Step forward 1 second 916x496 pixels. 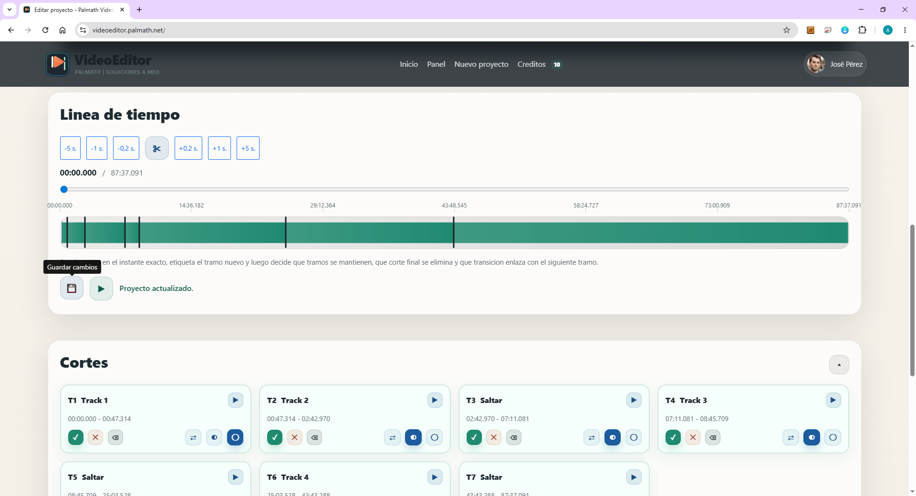(x=219, y=148)
